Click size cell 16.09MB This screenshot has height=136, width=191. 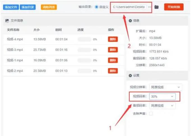click(39, 60)
